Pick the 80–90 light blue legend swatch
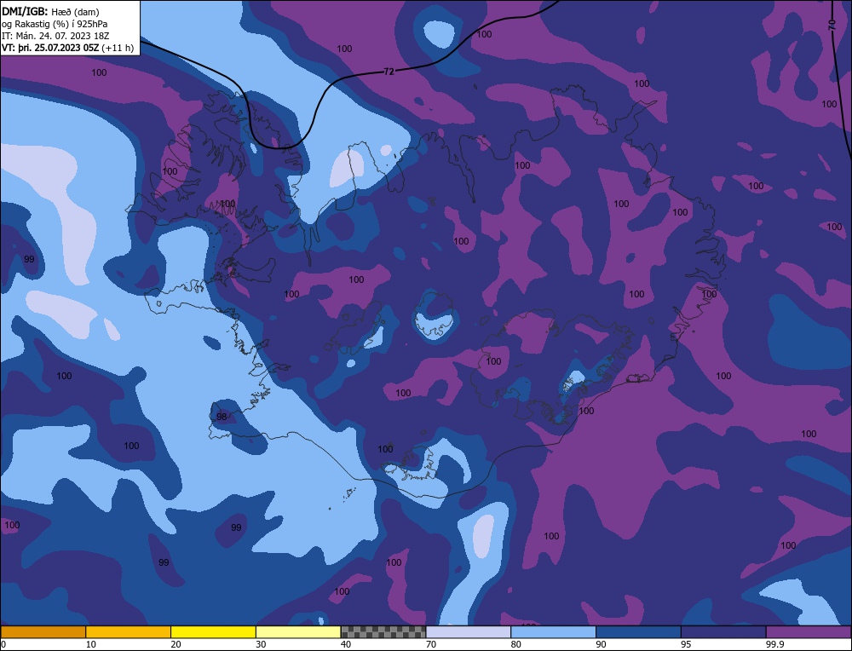The width and height of the screenshot is (852, 651). click(x=553, y=632)
